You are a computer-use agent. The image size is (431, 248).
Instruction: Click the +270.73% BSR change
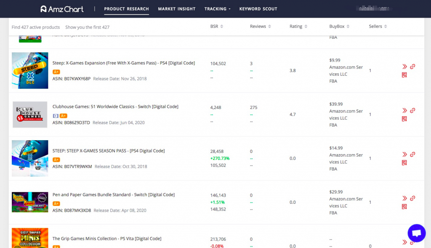pyautogui.click(x=220, y=158)
